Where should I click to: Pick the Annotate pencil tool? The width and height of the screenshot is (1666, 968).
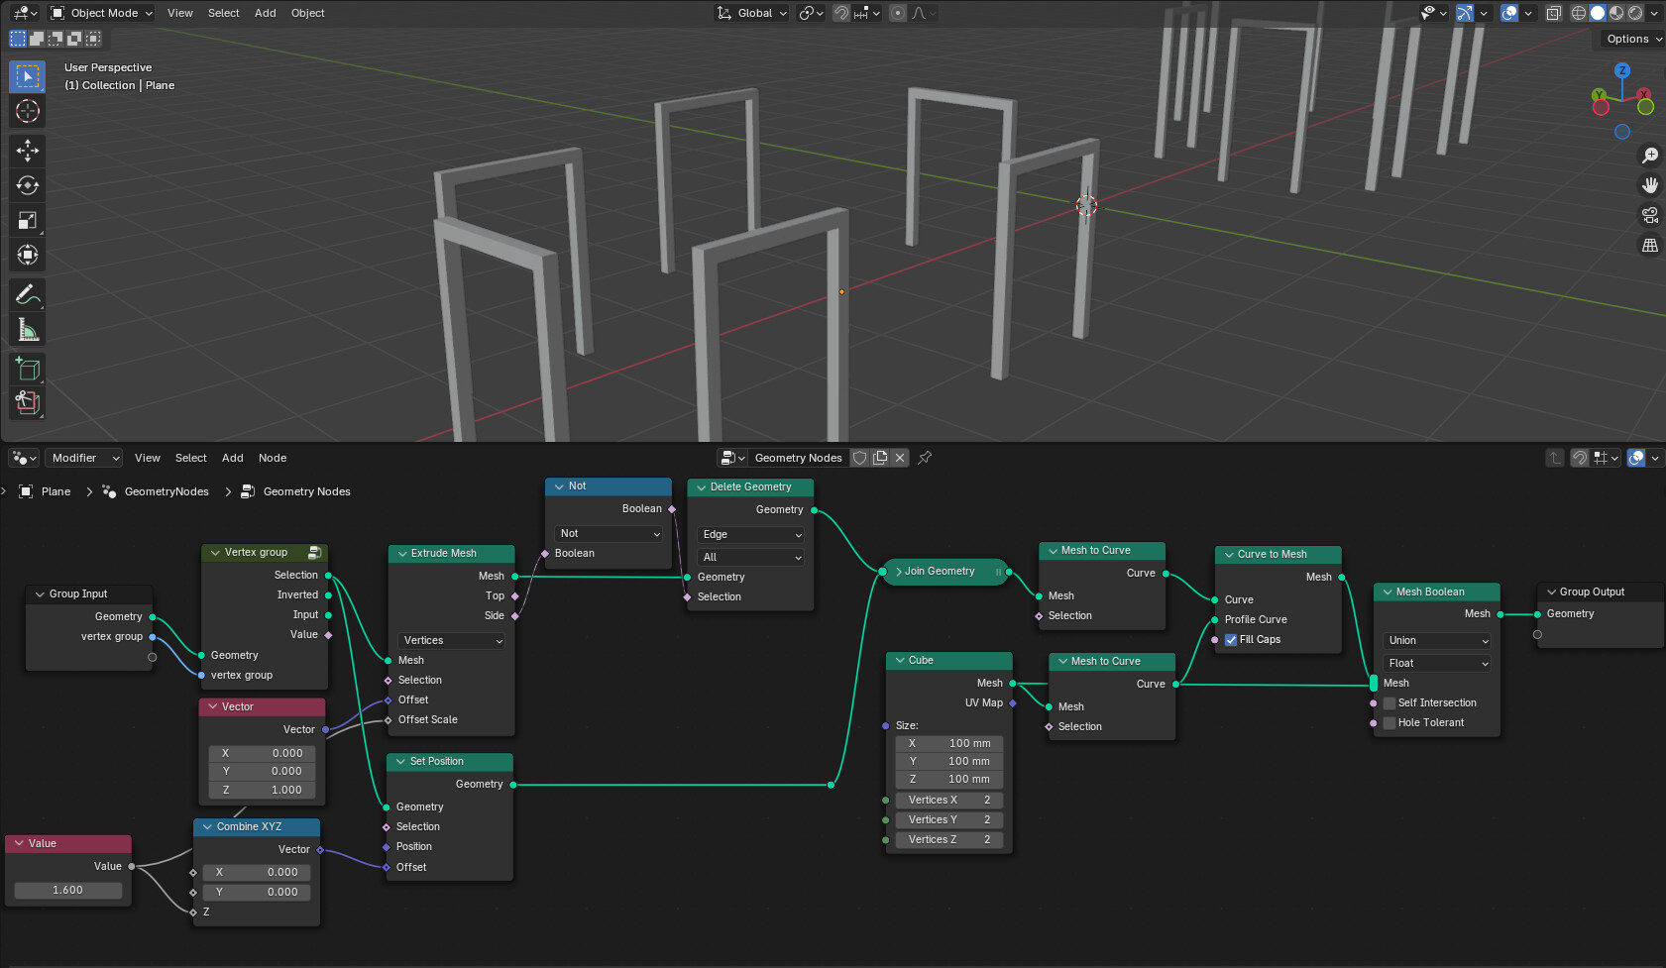point(28,294)
